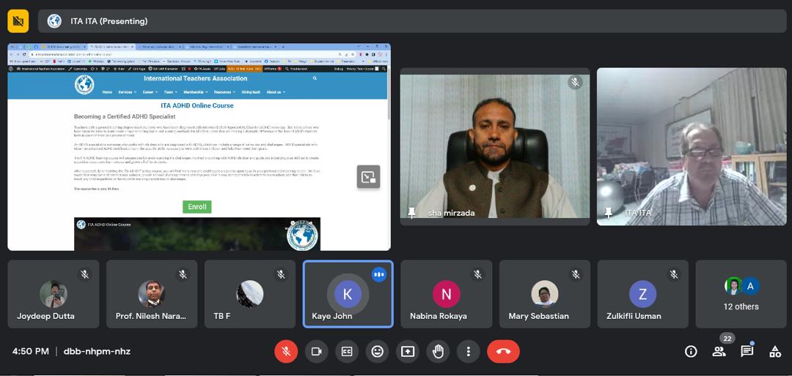Image resolution: width=792 pixels, height=376 pixels.
Task: Unmute the microphone
Action: [286, 351]
